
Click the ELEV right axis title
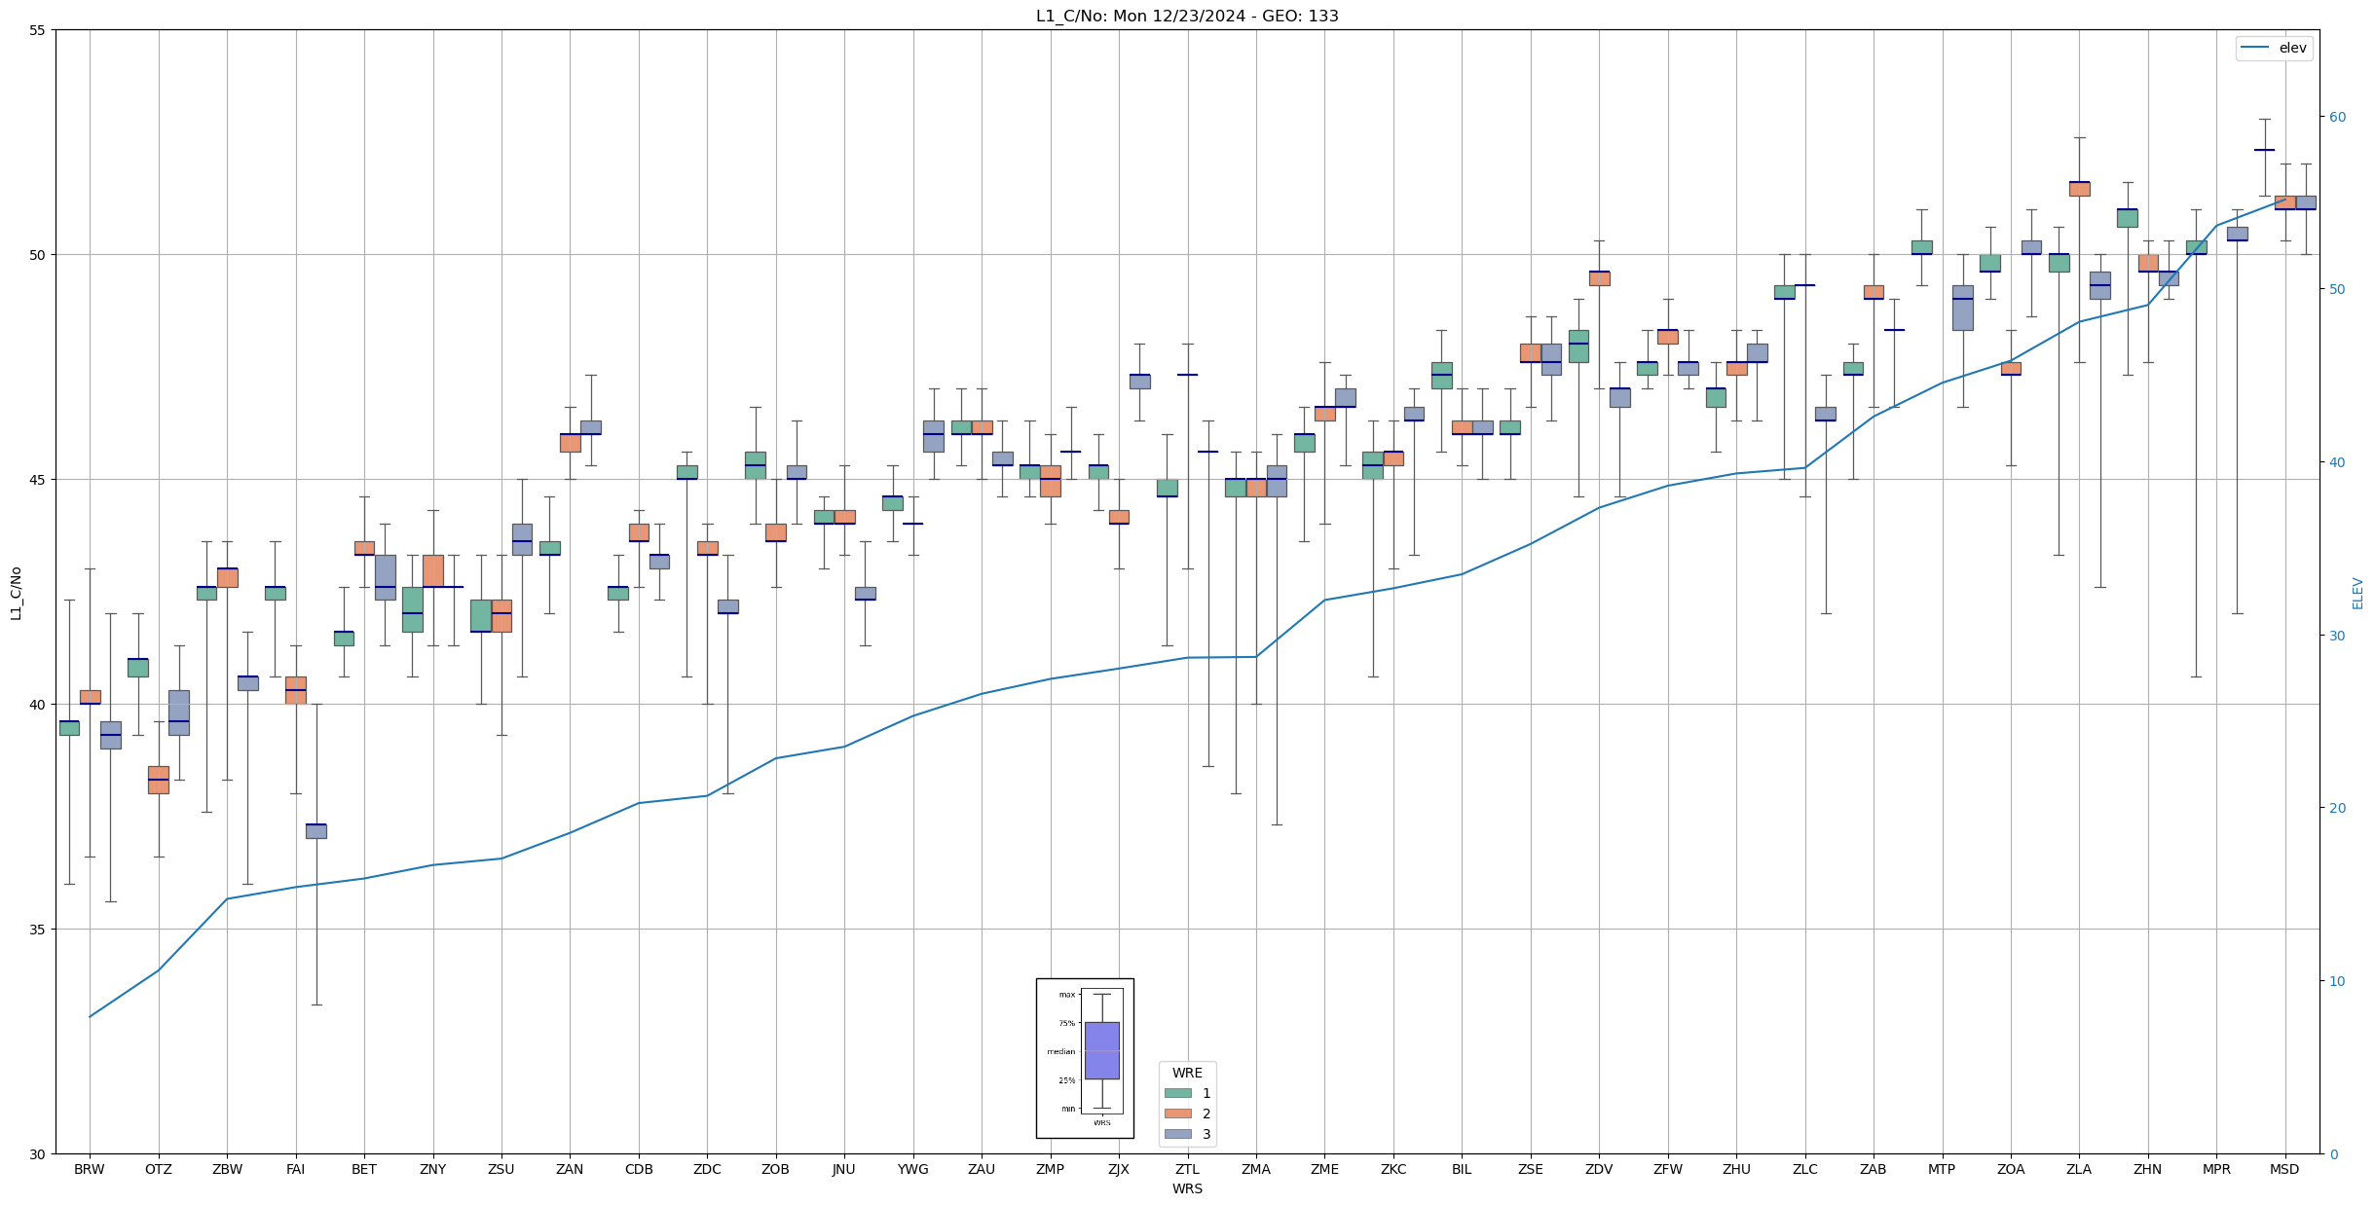click(2357, 593)
